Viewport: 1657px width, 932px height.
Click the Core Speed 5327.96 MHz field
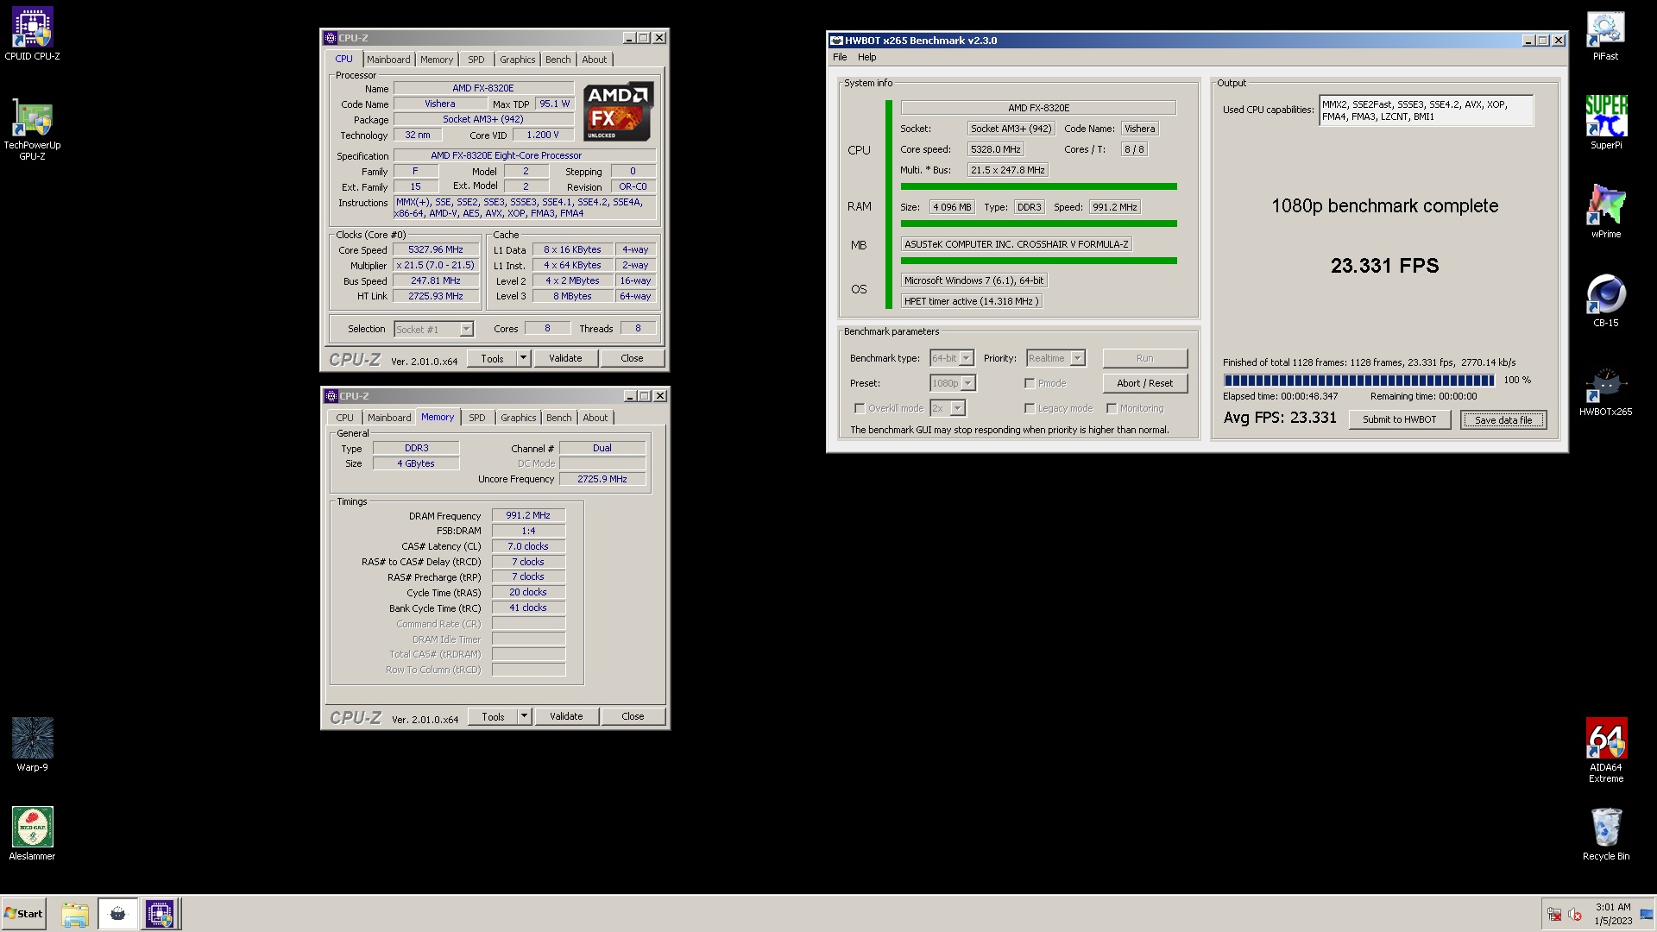[x=436, y=249]
